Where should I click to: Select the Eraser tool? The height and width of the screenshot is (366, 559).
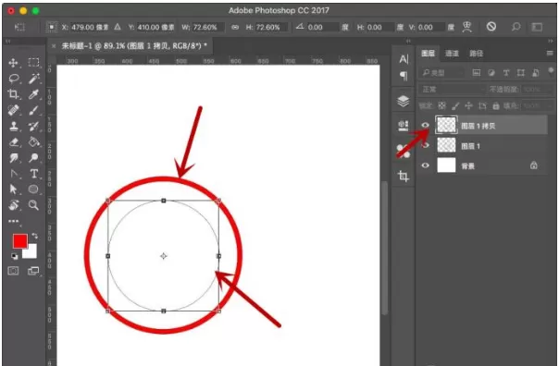pyautogui.click(x=14, y=142)
